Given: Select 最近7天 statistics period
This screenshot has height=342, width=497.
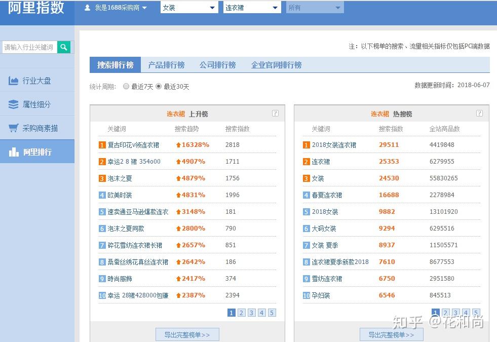Looking at the screenshot, I should click(x=126, y=86).
